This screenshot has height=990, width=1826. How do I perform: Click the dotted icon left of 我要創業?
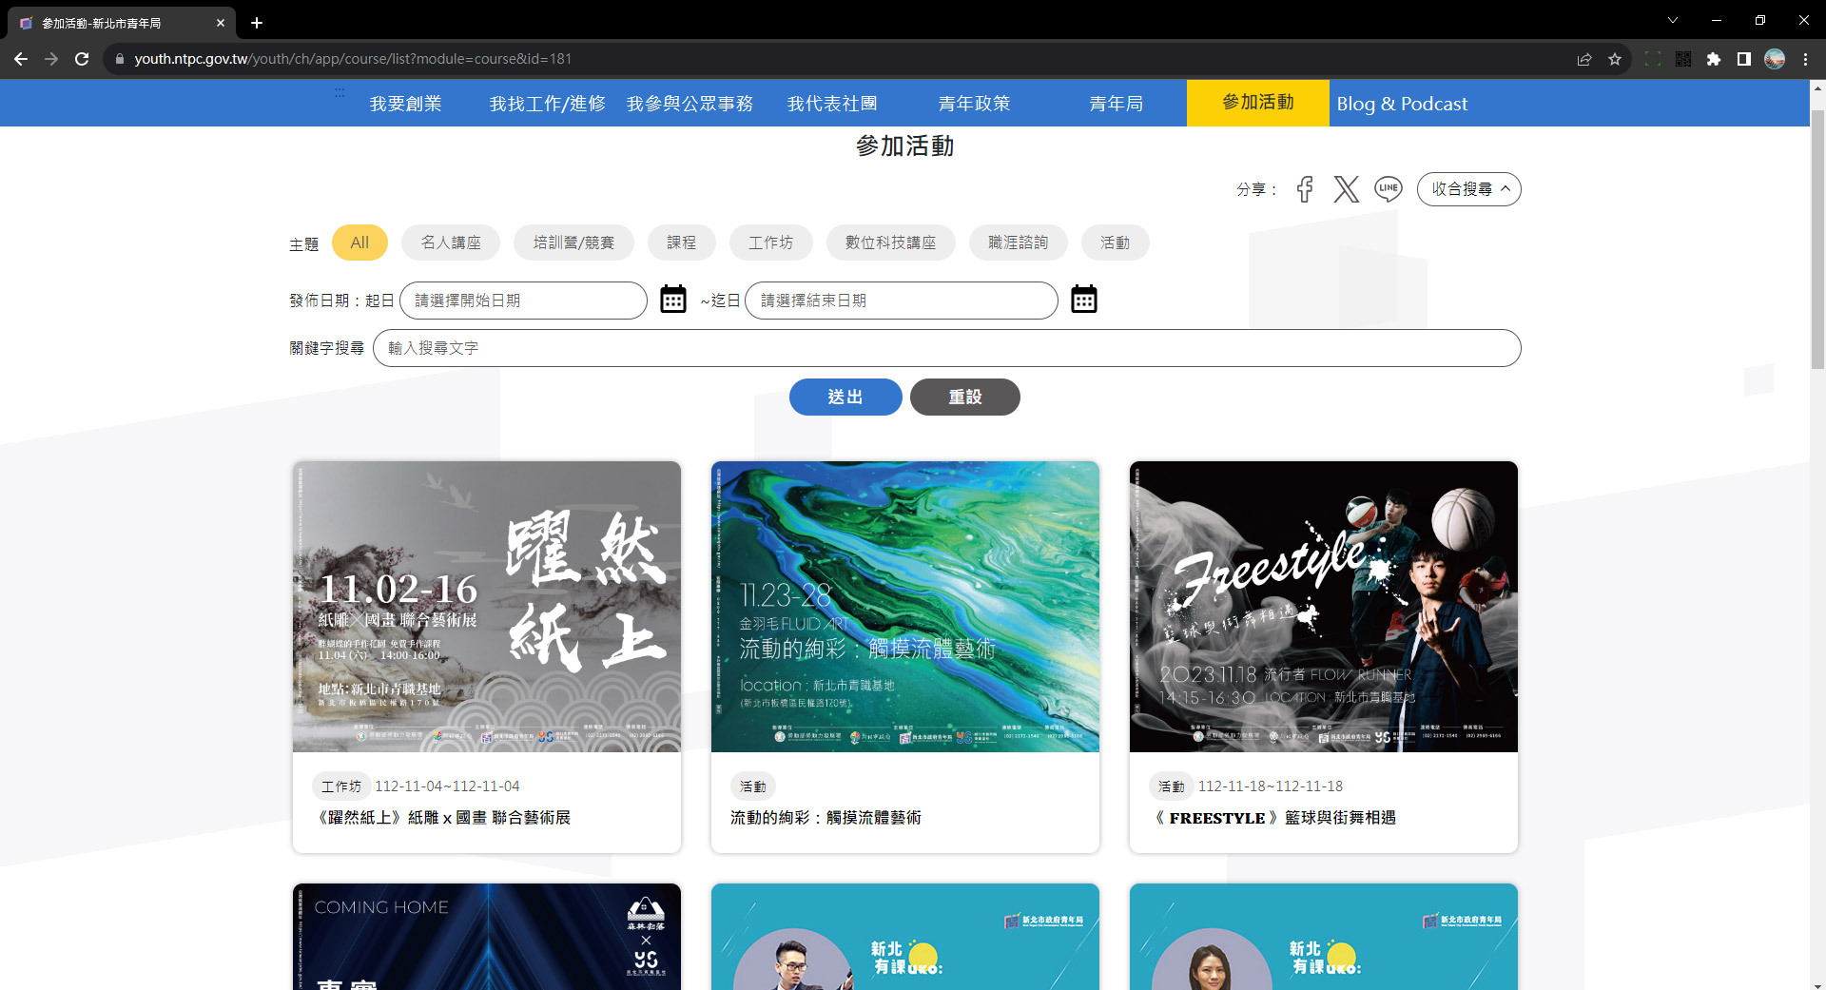tap(340, 93)
